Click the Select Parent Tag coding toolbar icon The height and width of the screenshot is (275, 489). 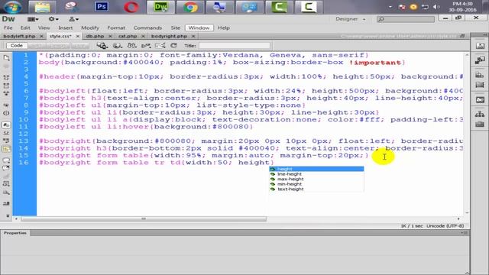coord(6,105)
